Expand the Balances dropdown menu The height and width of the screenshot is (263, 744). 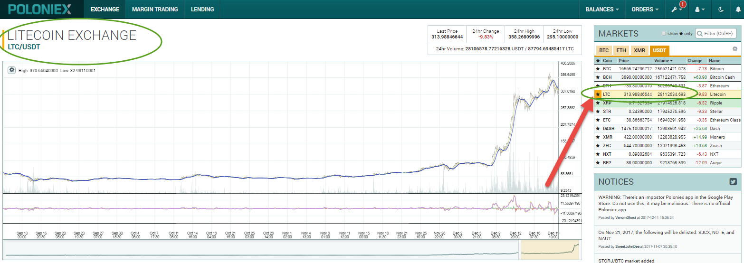[602, 9]
